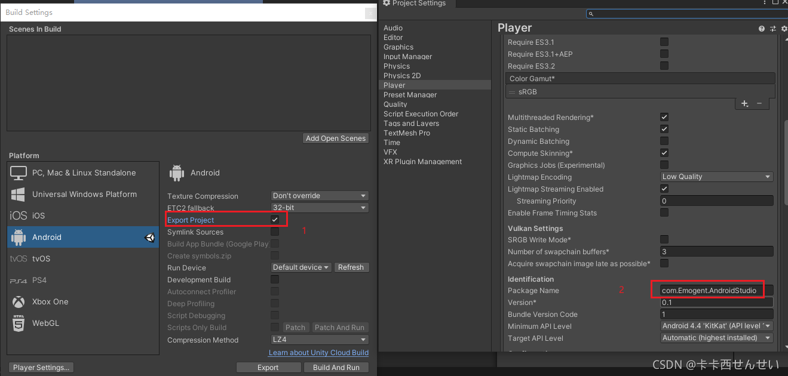Open ETC2 fallback dropdown
This screenshot has width=788, height=376.
coord(320,208)
